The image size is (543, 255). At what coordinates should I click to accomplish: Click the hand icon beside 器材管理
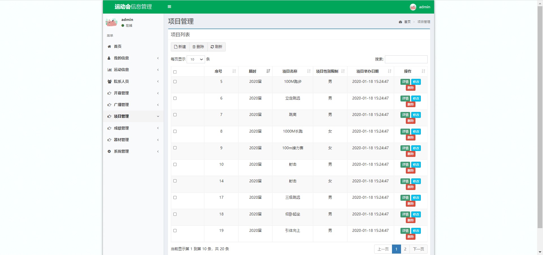click(x=109, y=140)
